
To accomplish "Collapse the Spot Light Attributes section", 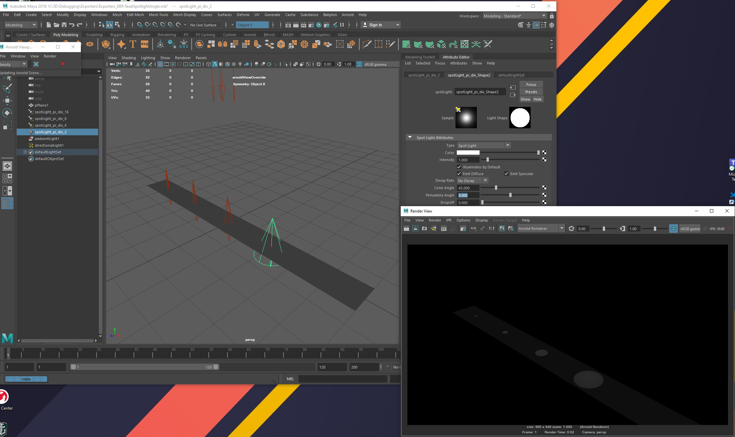I will tap(410, 137).
